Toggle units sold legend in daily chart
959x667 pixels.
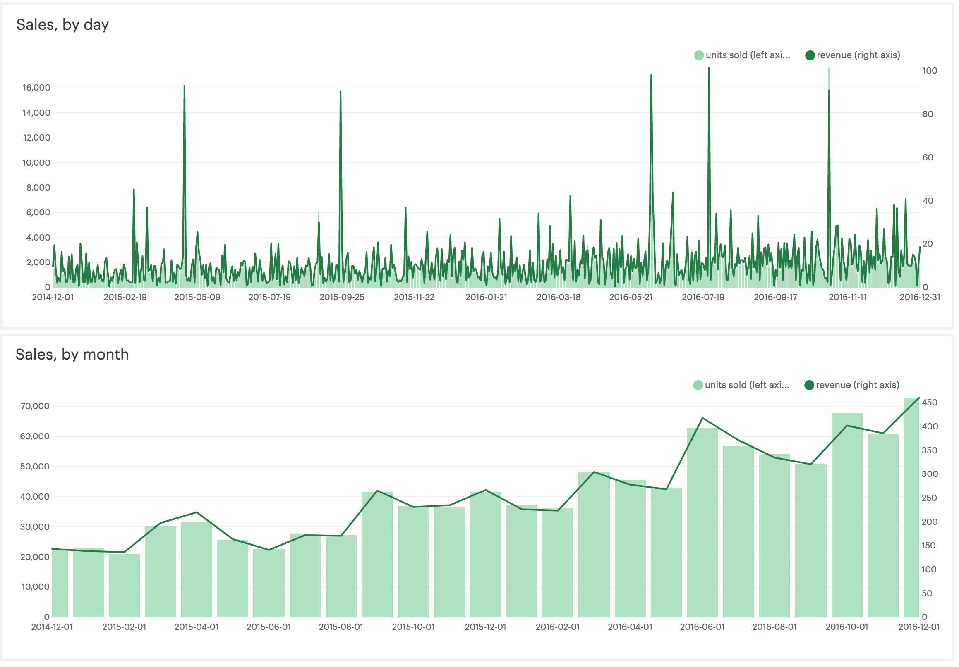[742, 55]
